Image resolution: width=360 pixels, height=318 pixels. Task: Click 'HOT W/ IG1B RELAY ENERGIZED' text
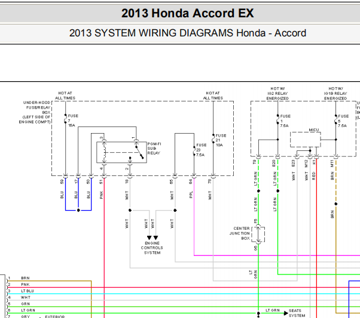click(x=335, y=94)
